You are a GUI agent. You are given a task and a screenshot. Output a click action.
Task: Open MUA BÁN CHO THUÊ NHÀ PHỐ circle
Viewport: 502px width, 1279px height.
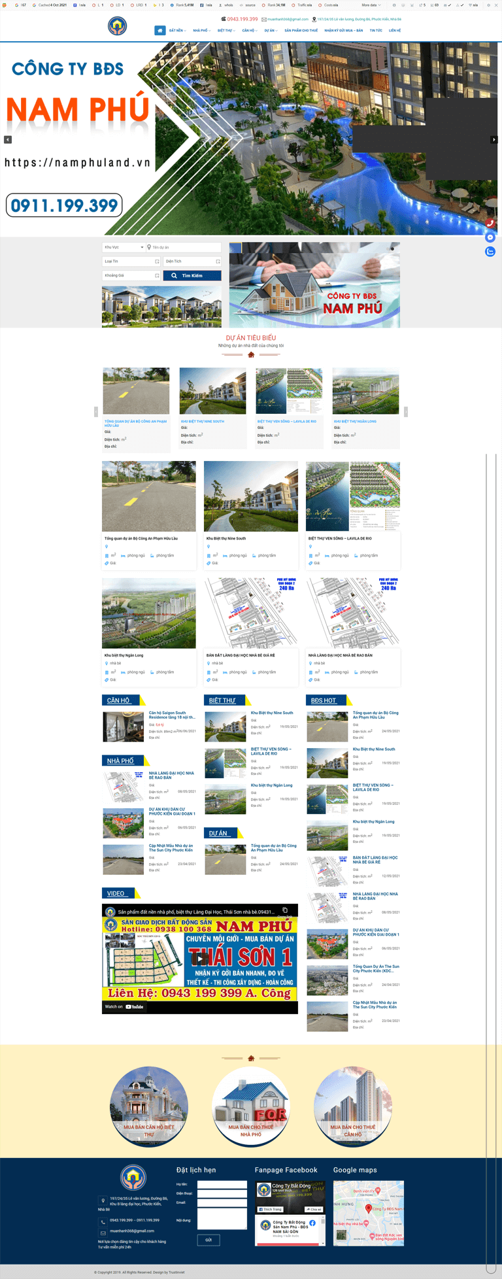coord(251,1106)
